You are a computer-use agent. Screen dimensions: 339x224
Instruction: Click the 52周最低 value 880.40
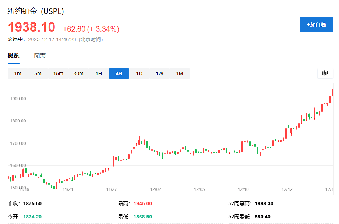point(261,217)
